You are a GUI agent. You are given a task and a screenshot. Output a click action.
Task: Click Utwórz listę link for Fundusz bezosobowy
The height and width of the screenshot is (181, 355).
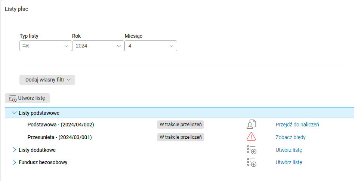coord(288,162)
